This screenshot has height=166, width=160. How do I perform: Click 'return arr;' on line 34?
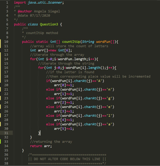coord(41,146)
